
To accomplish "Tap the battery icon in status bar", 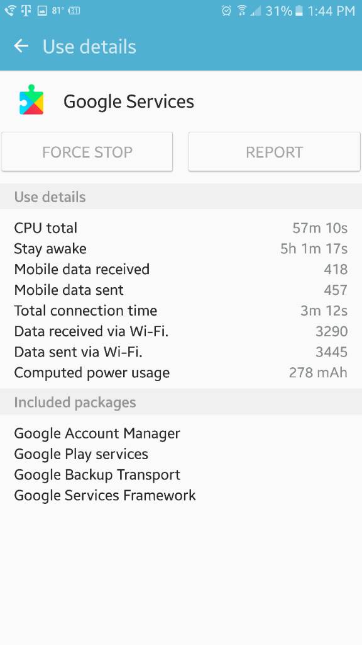I will (299, 11).
